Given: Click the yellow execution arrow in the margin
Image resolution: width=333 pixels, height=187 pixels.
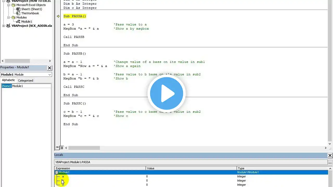Looking at the screenshot, I should coord(58,16).
